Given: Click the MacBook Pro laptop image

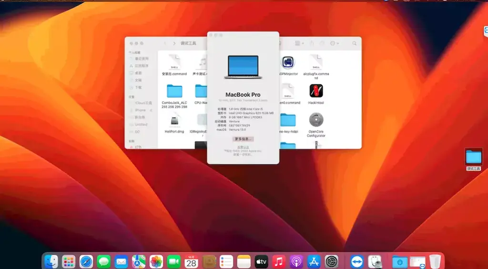Looking at the screenshot, I should coord(243,67).
